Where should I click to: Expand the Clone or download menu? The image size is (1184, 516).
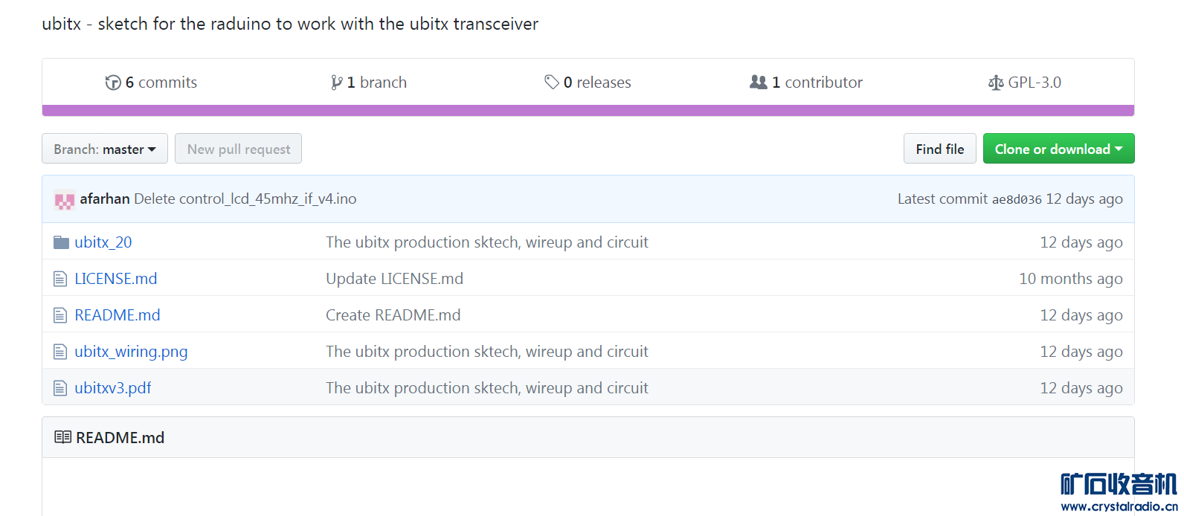1058,149
